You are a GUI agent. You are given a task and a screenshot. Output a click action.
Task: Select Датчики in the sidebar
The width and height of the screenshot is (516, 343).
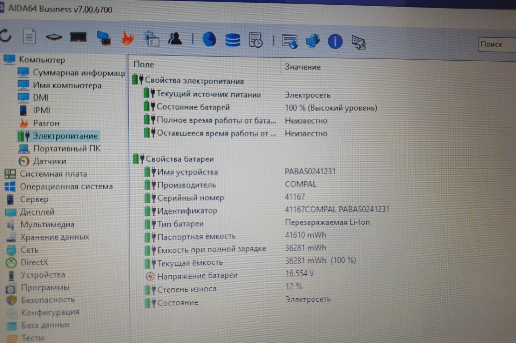click(x=50, y=161)
